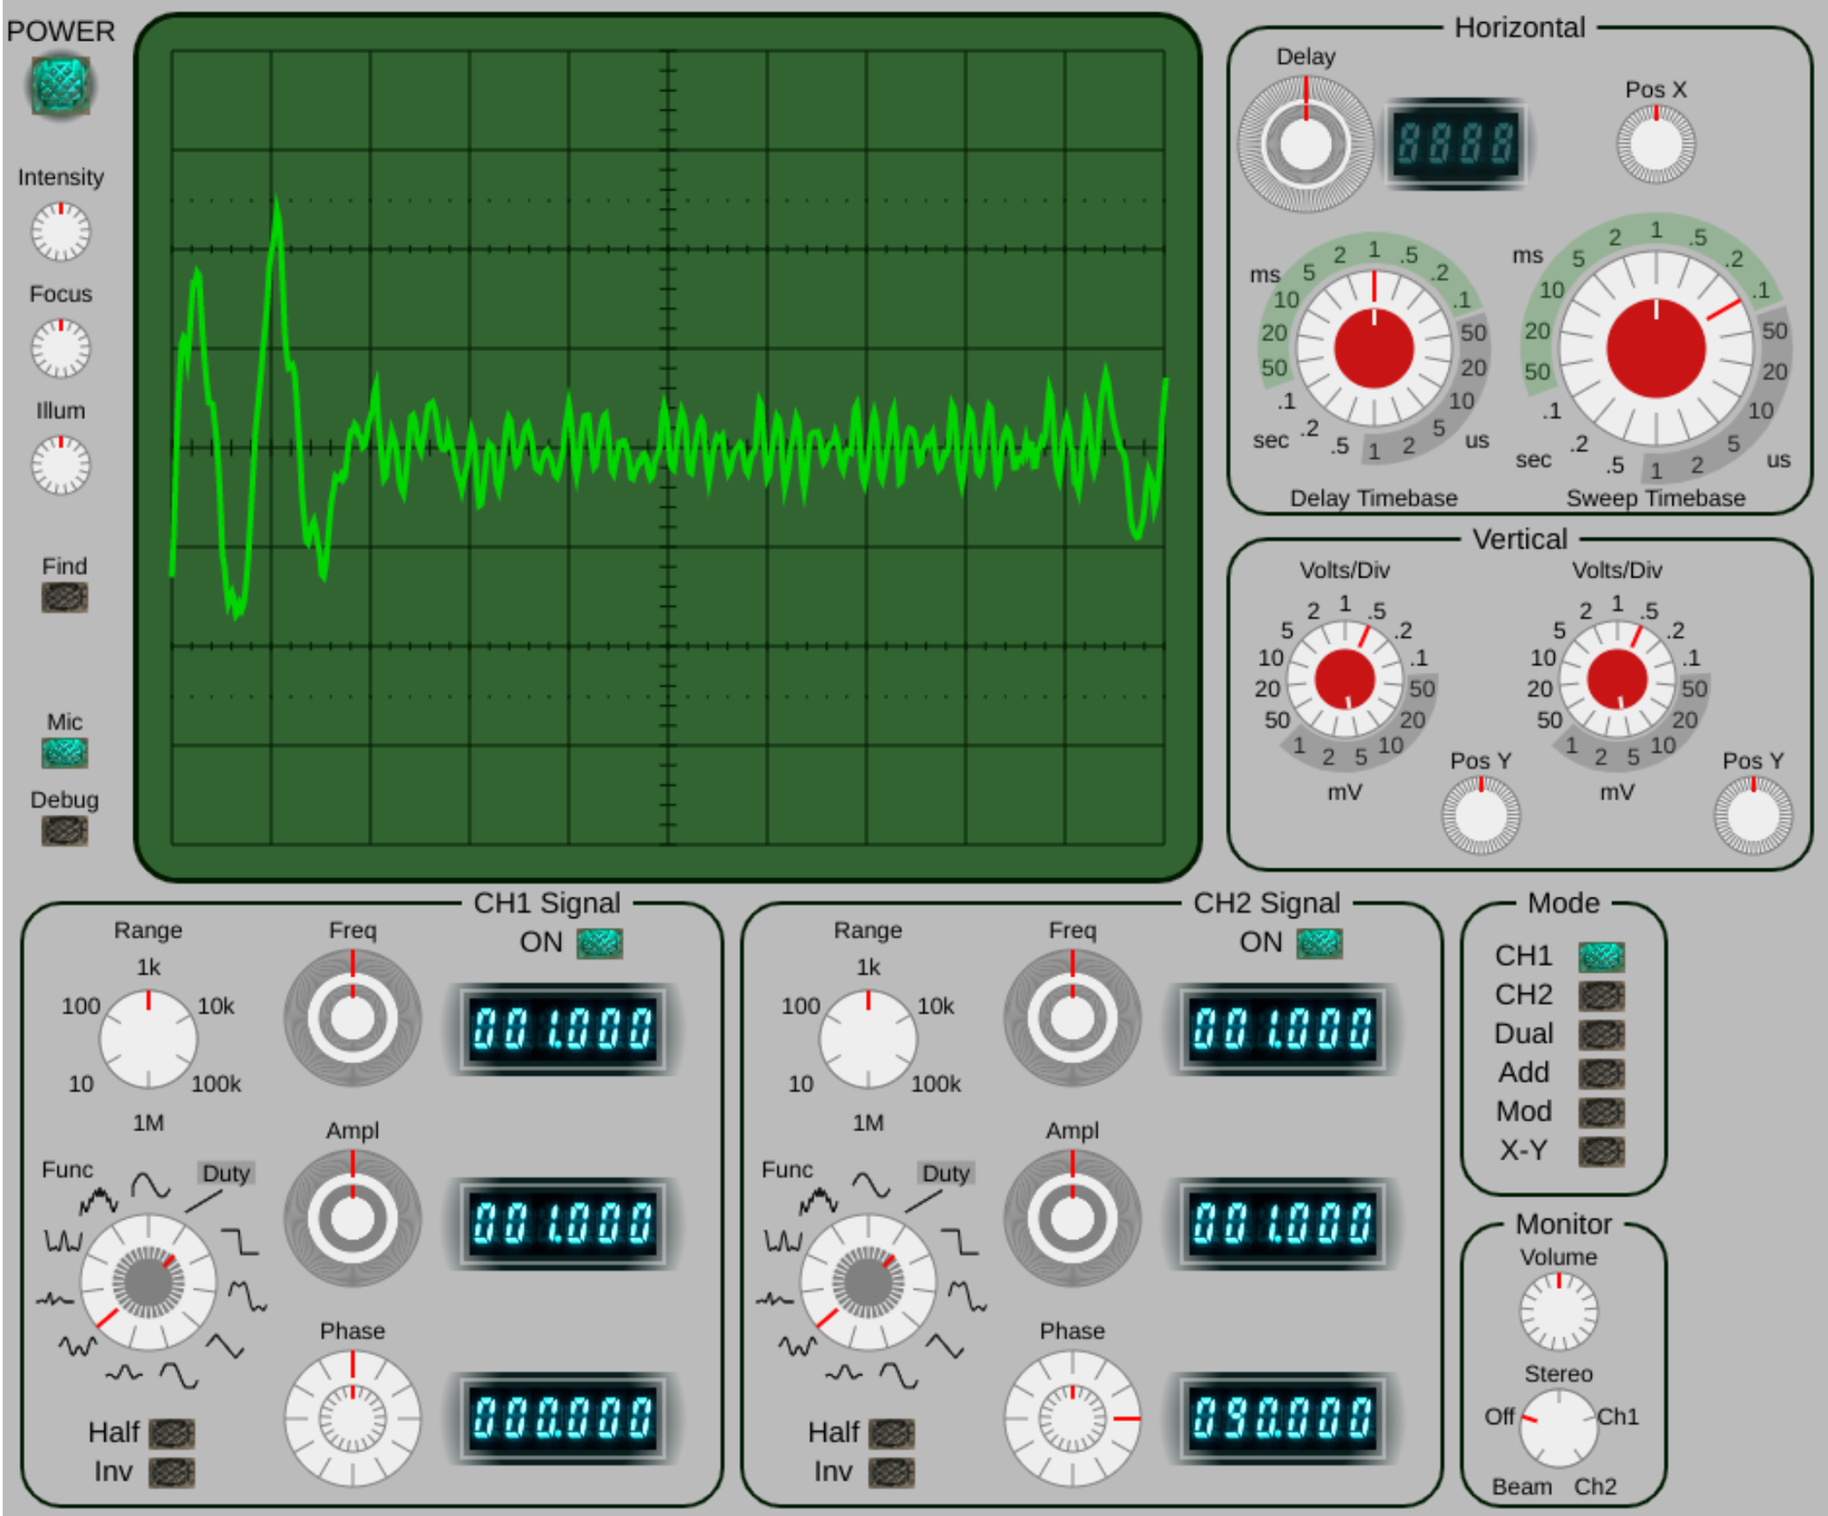The image size is (1828, 1516).
Task: Select Dual display mode
Action: pos(1601,1035)
